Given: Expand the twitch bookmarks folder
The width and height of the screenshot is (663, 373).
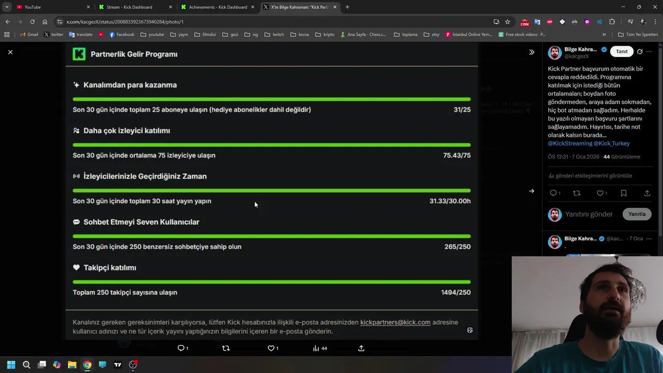Looking at the screenshot, I should (274, 35).
